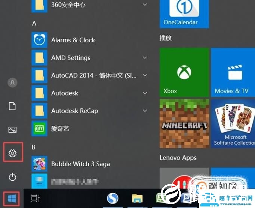Click the Autodesk ReCap folder icon

point(39,111)
